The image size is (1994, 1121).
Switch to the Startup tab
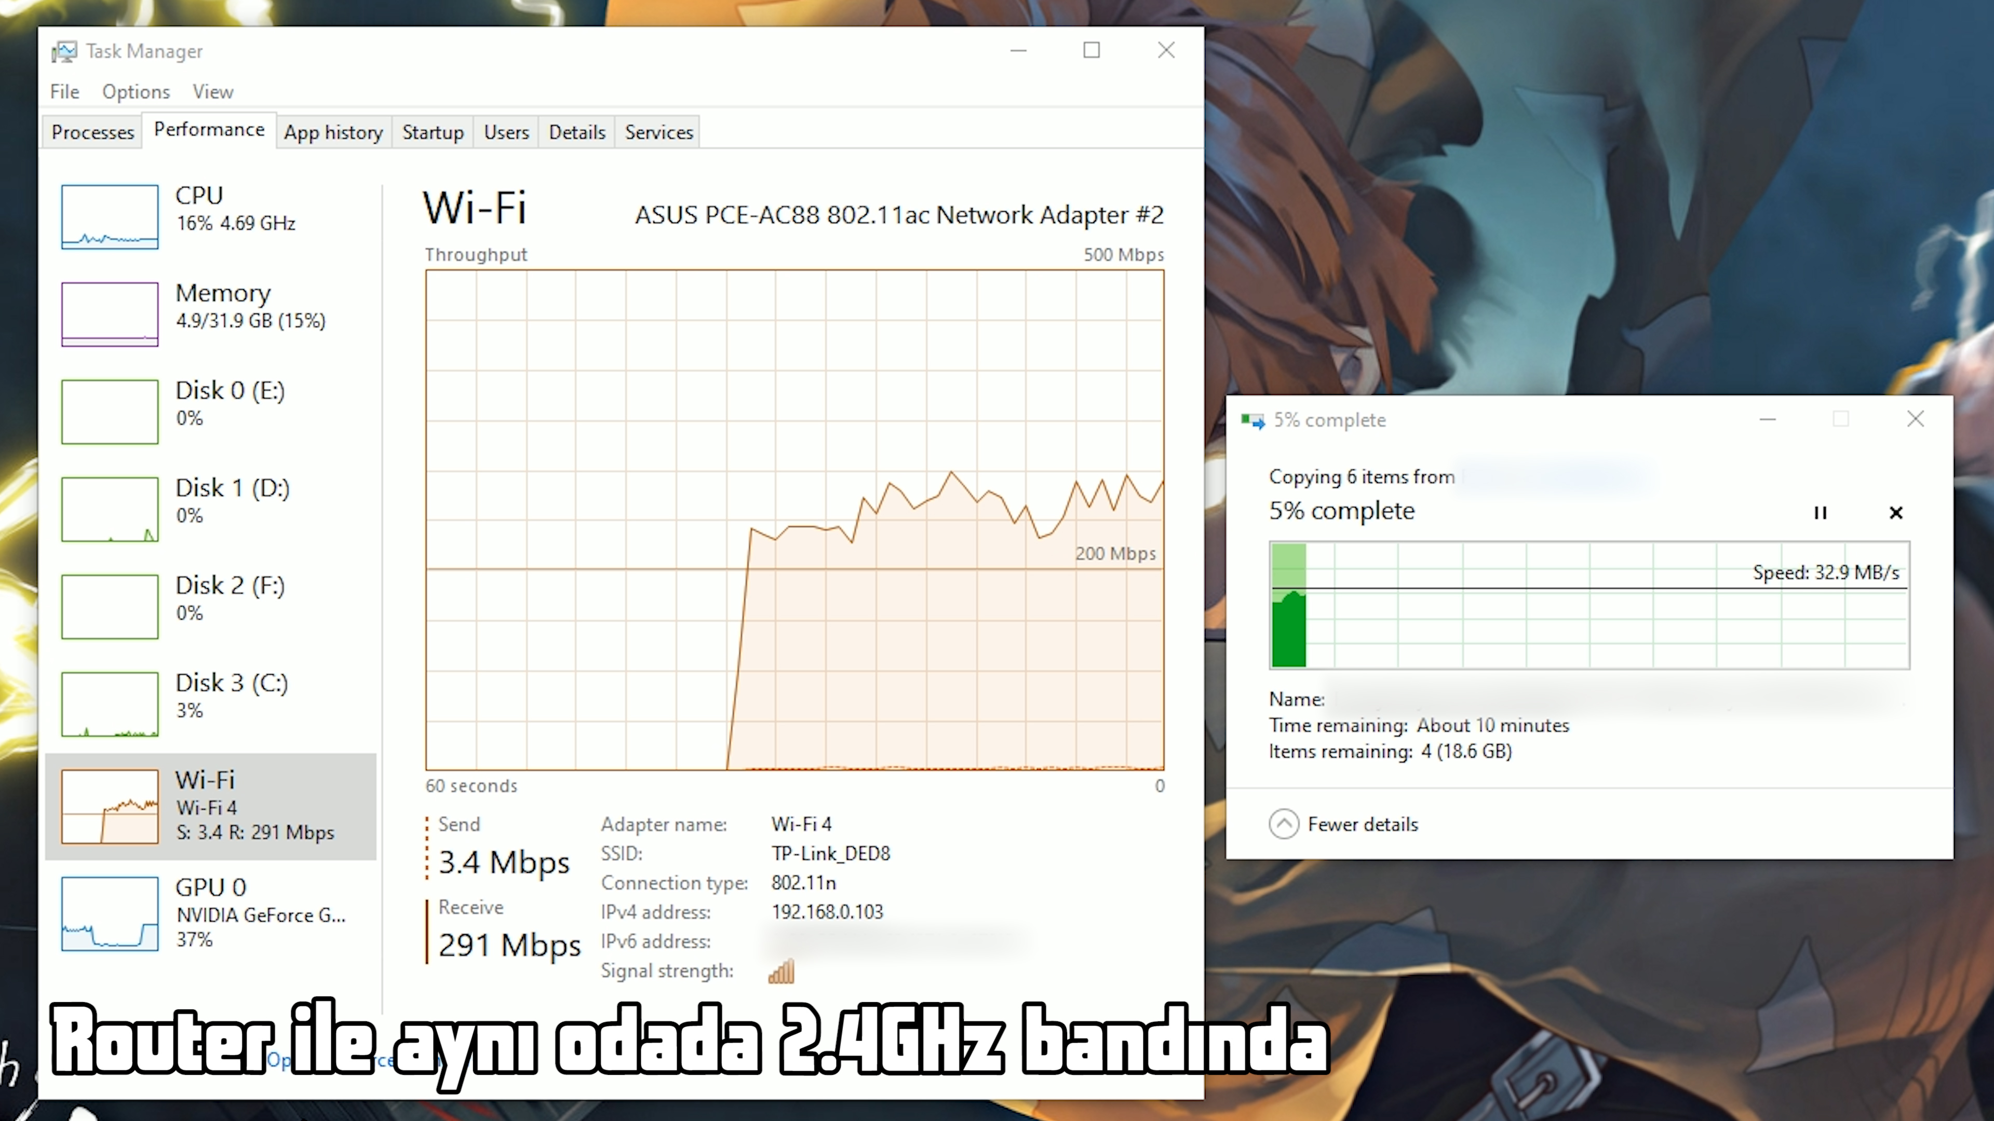pos(433,131)
